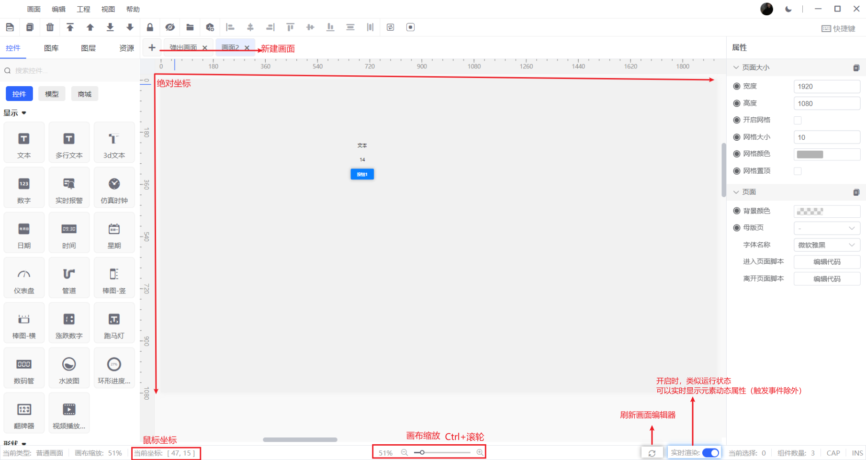Click the refresh editor icon in status bar
This screenshot has height=460, width=866.
652,453
